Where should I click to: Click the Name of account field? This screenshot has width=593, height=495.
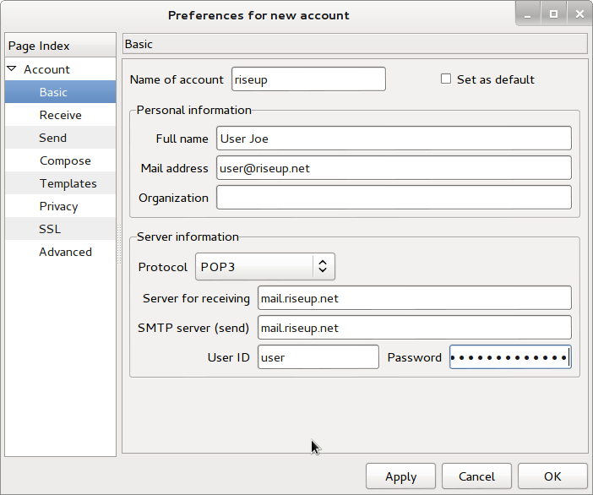click(x=308, y=79)
